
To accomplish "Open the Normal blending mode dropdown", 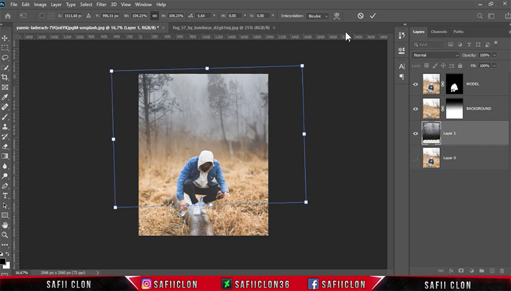I will click(x=435, y=55).
